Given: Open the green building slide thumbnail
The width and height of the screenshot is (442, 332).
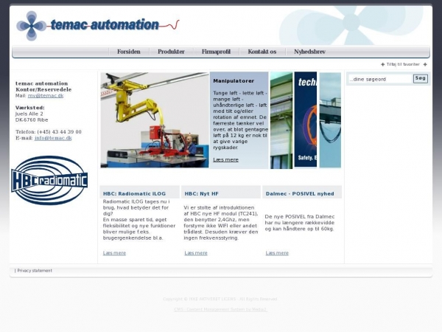Looking at the screenshot, I should pos(281,120).
